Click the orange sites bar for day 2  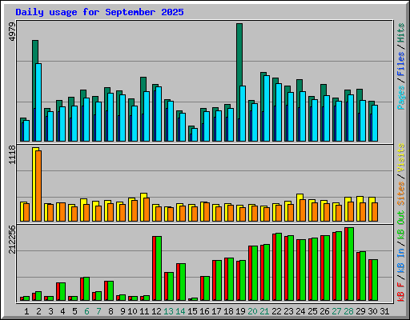click(x=38, y=186)
